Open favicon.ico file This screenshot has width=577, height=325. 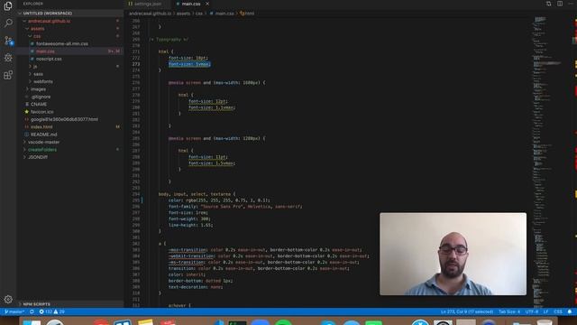coord(41,112)
